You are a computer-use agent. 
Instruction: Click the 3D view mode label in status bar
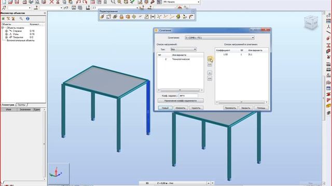pos(147,183)
